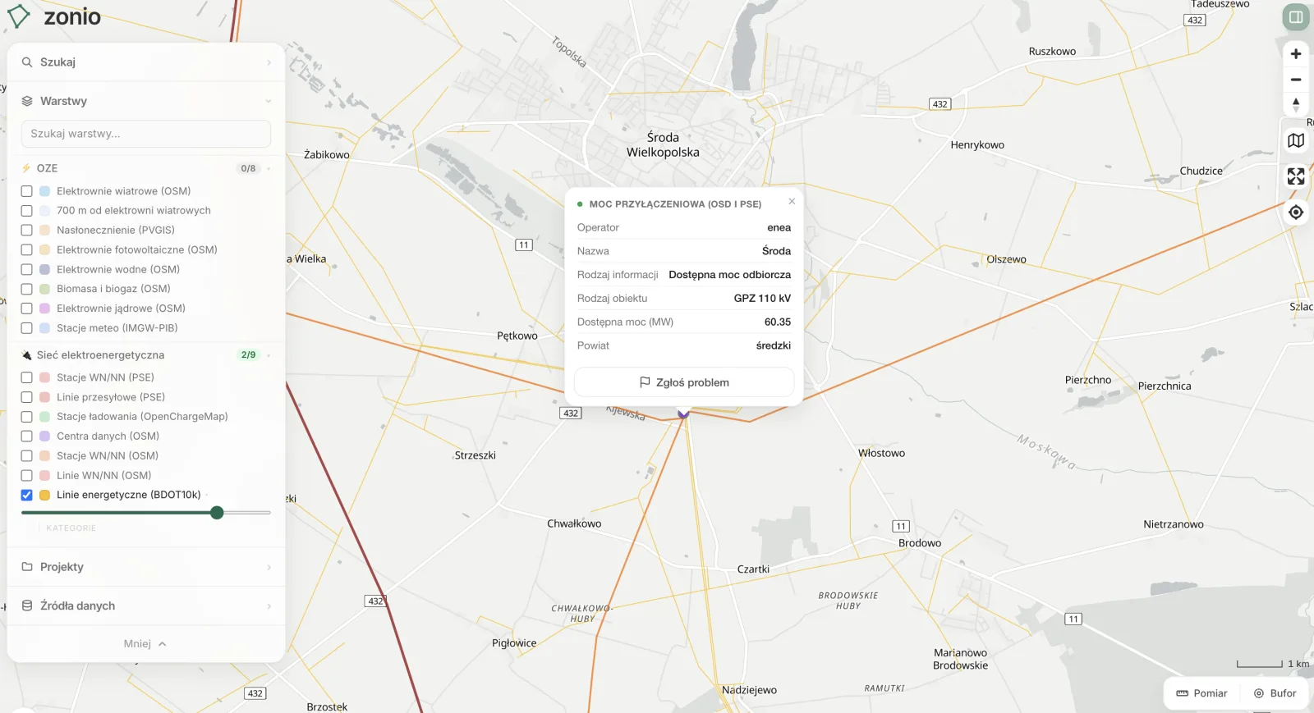The width and height of the screenshot is (1314, 713).
Task: Open Linie energetyczne (BDOT10k) options arrow
Action: 207,495
